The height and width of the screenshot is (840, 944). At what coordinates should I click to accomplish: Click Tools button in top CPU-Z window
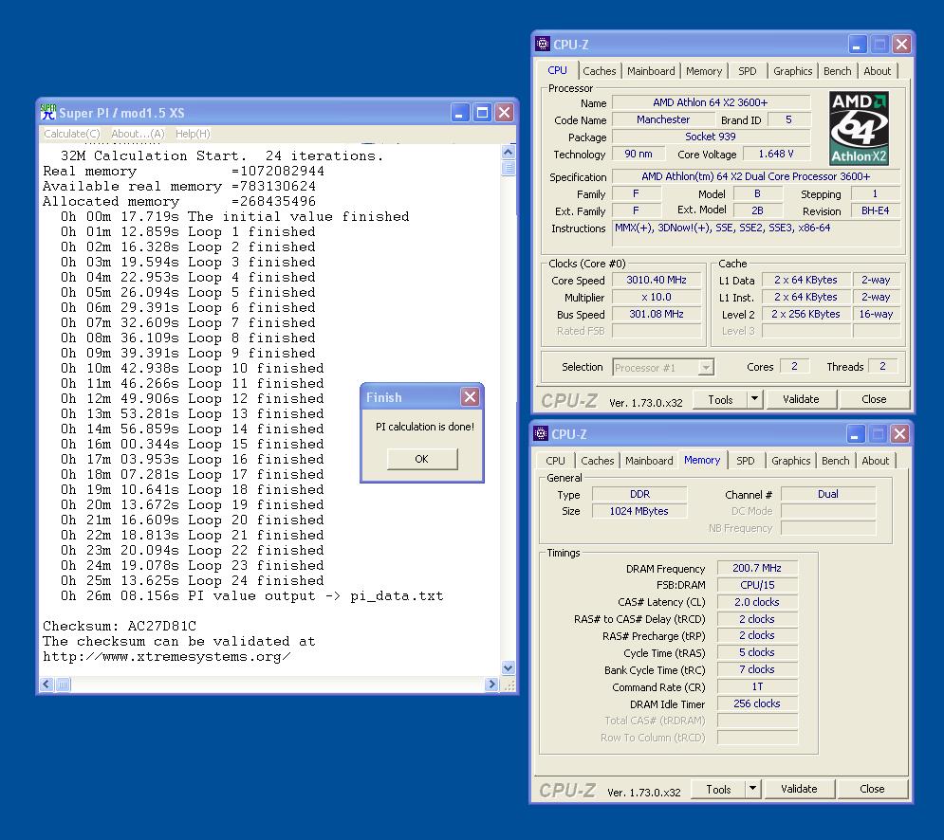coord(720,399)
